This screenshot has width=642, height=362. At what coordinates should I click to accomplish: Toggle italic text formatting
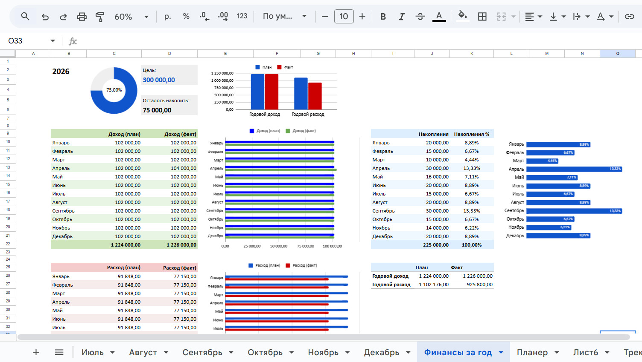tap(401, 17)
